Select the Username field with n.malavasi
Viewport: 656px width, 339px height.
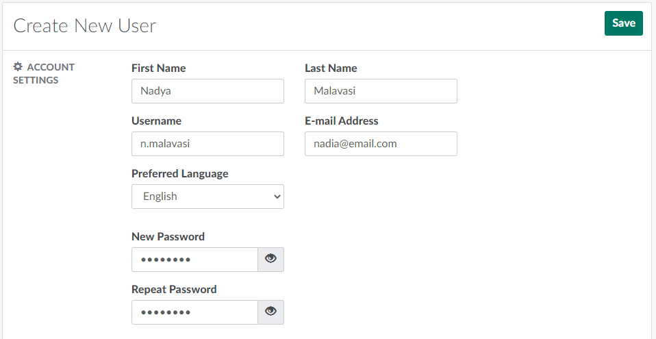[x=207, y=144]
